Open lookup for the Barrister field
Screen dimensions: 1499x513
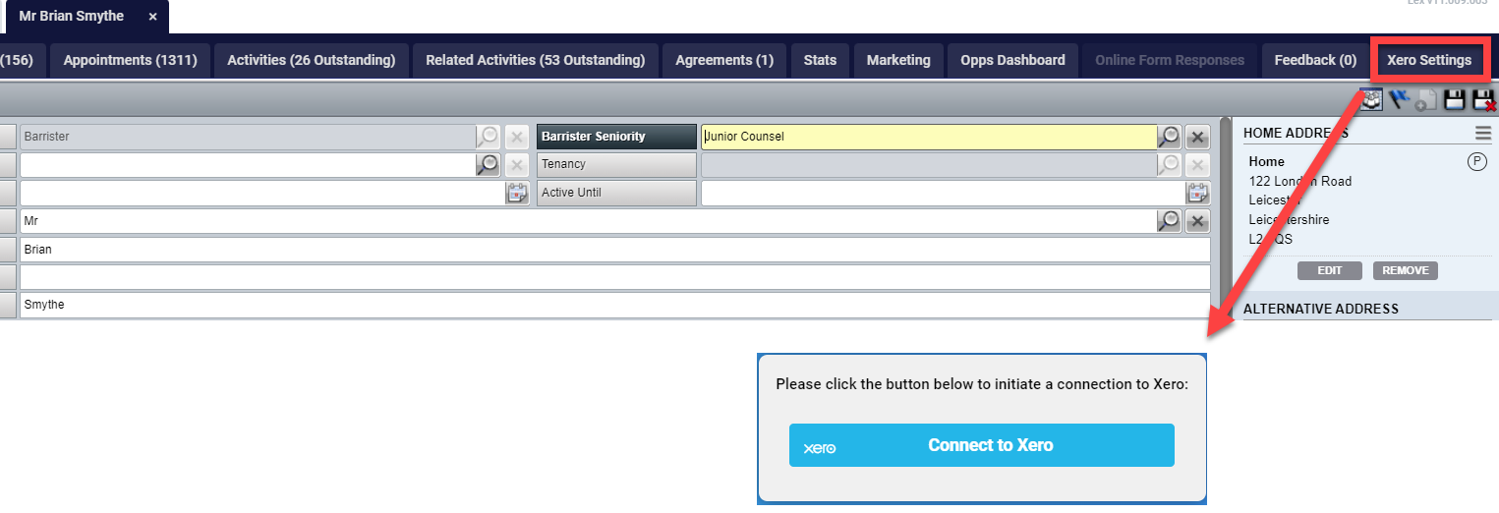(488, 137)
